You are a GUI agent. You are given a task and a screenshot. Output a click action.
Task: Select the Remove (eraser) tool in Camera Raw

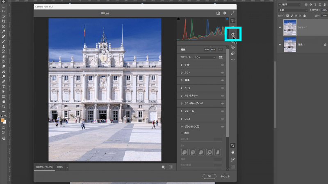click(233, 34)
